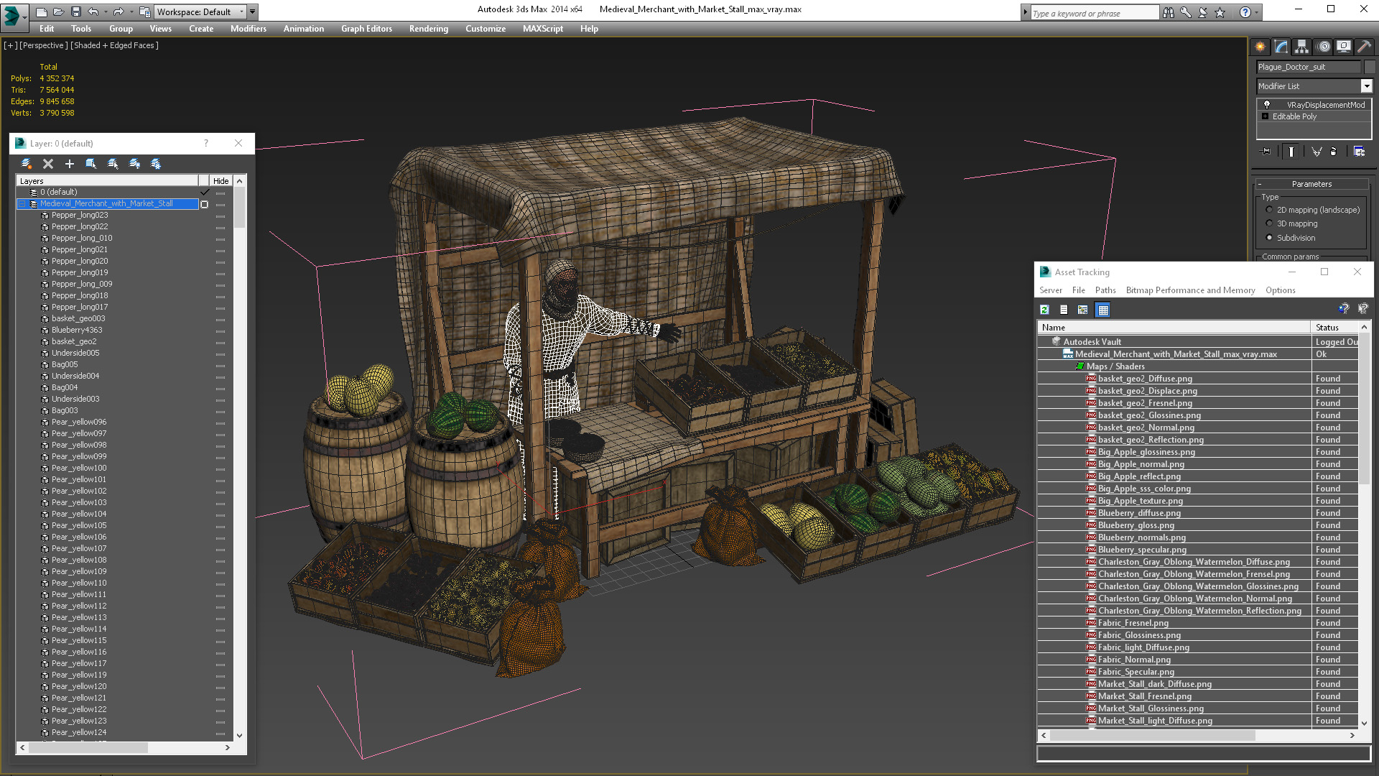
Task: Open the Rendering menu
Action: coord(428,29)
